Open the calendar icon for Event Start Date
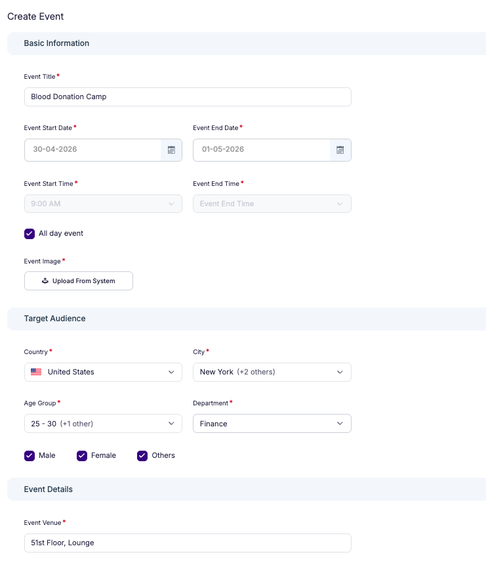This screenshot has height=565, width=486. click(x=171, y=150)
